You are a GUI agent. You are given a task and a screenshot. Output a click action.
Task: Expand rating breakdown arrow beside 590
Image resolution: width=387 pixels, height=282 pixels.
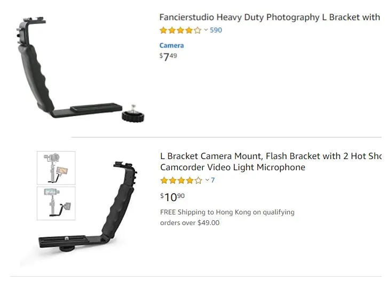click(206, 30)
